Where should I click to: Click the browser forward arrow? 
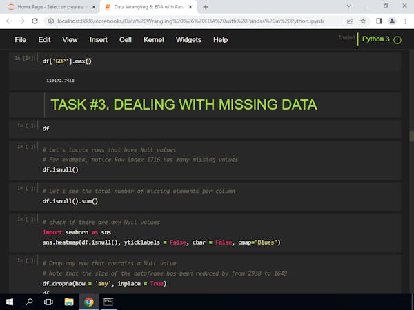21,21
